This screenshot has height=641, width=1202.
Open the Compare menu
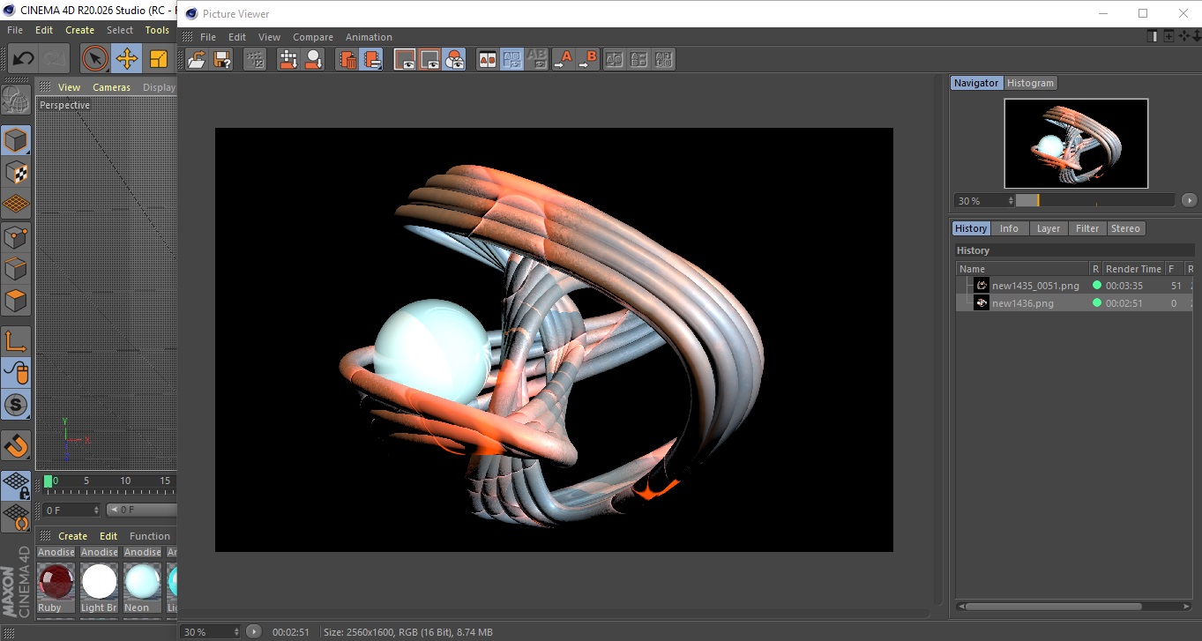click(313, 37)
